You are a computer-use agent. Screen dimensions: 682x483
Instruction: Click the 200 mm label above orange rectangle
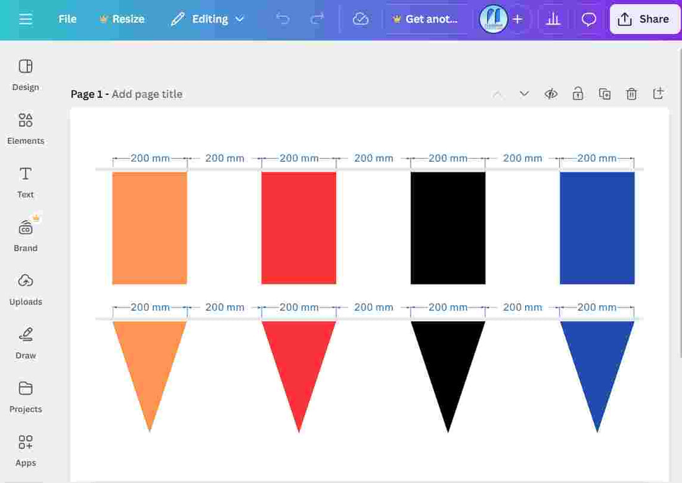click(150, 158)
